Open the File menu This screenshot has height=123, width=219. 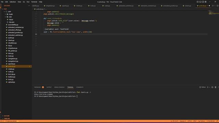[x=2, y=2]
